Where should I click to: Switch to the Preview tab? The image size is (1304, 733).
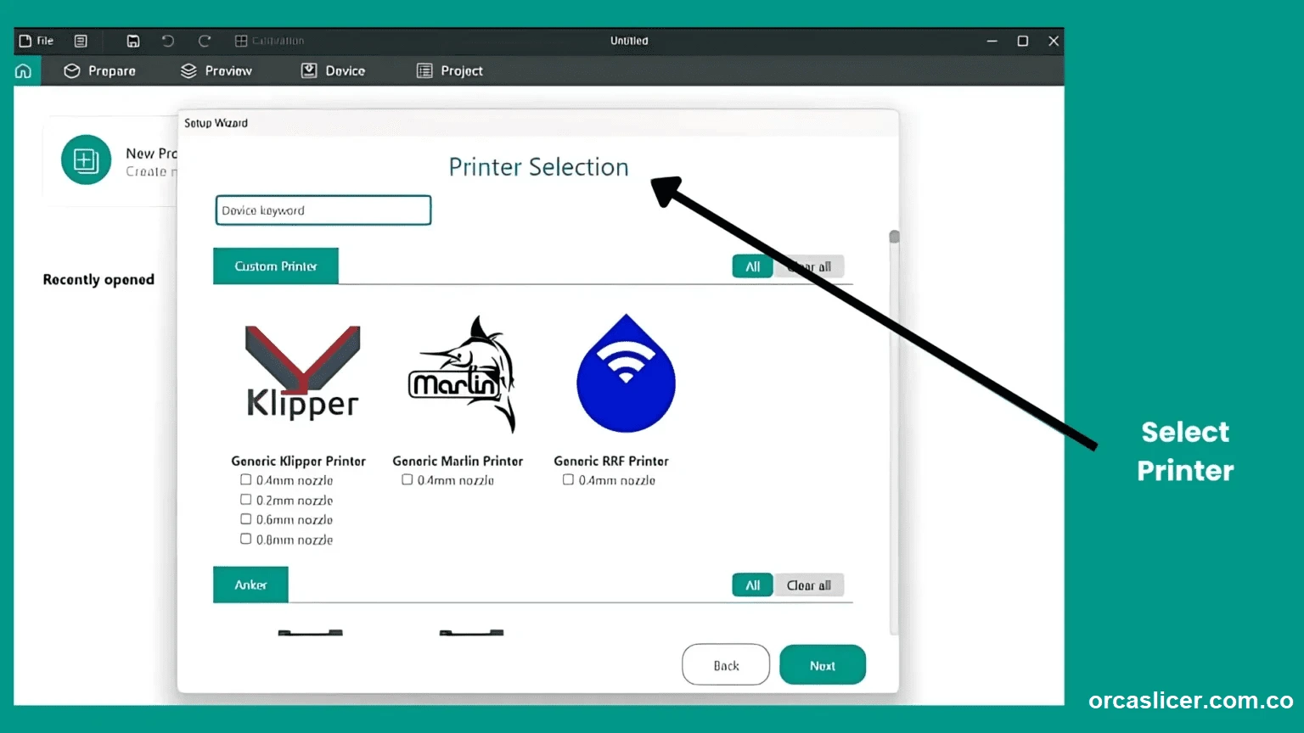[216, 71]
